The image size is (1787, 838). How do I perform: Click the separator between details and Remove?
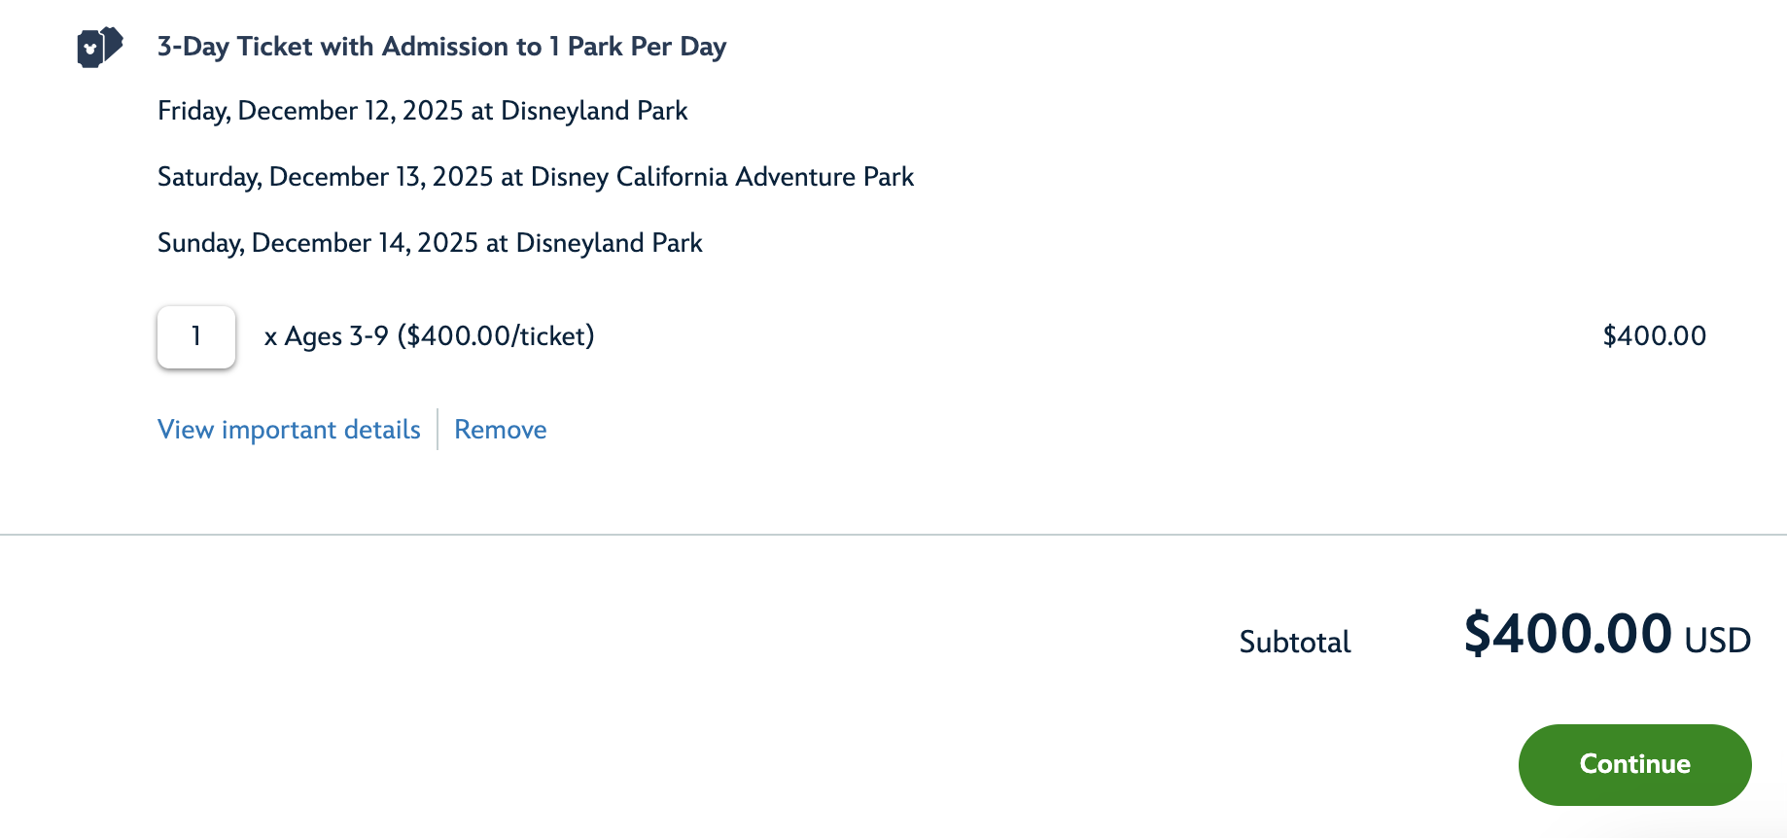438,430
